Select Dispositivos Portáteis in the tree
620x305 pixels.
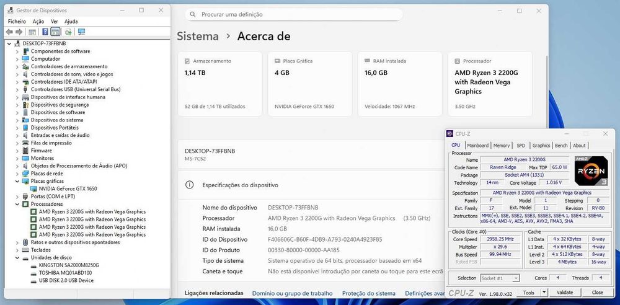(x=55, y=127)
